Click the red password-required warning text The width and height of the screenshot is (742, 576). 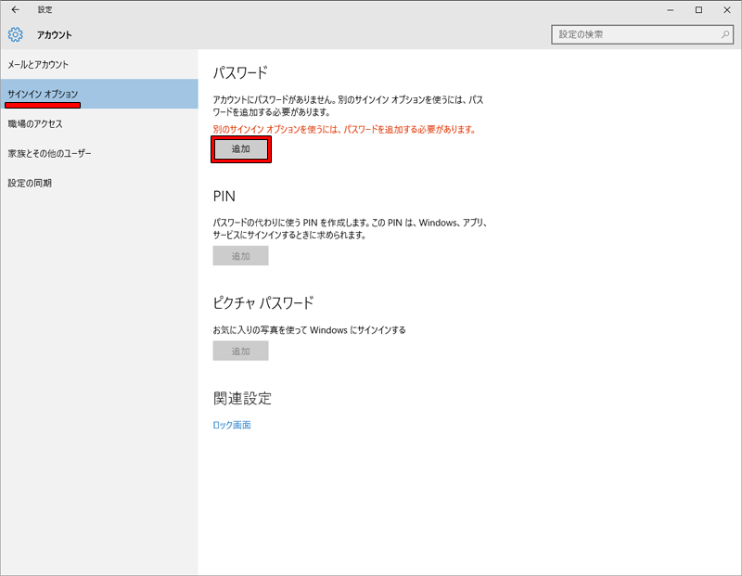344,129
